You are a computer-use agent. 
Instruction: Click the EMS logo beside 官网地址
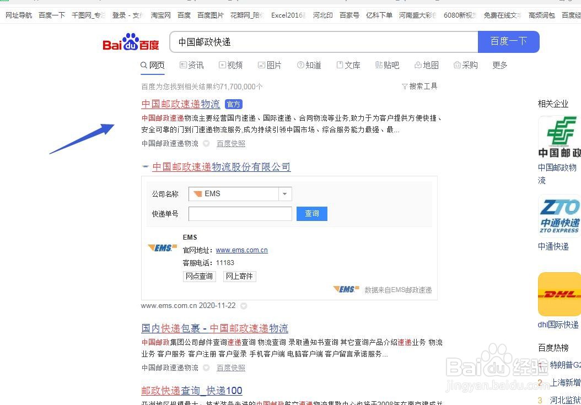162,248
